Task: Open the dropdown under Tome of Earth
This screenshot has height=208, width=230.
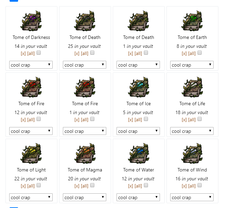Action: pos(192,65)
